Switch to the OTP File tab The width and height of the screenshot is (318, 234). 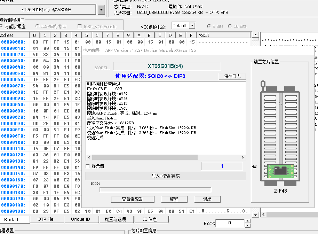pos(46,219)
